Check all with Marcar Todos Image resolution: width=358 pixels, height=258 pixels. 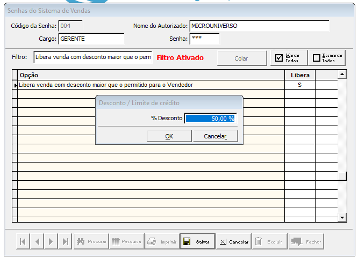coord(289,58)
